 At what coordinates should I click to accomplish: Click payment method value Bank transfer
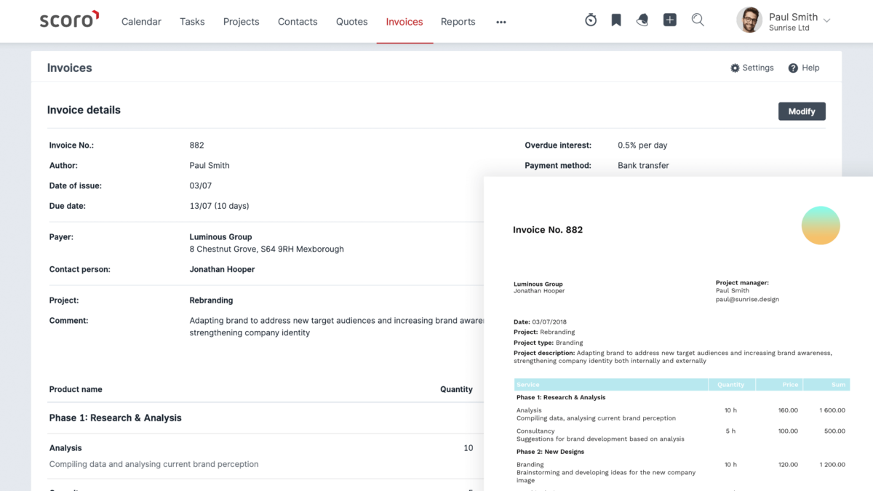pos(643,165)
